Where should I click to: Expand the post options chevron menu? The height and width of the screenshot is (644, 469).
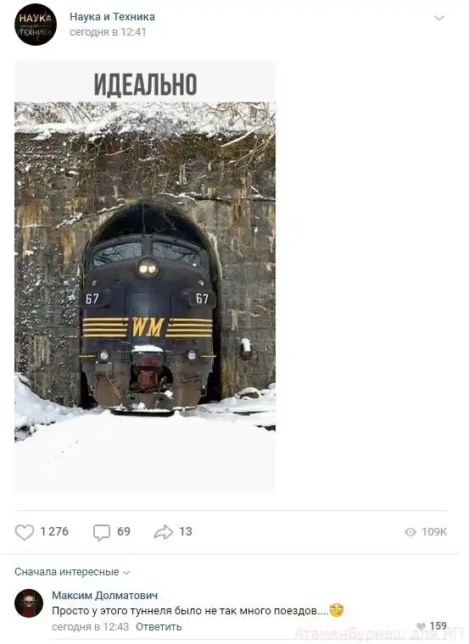439,18
